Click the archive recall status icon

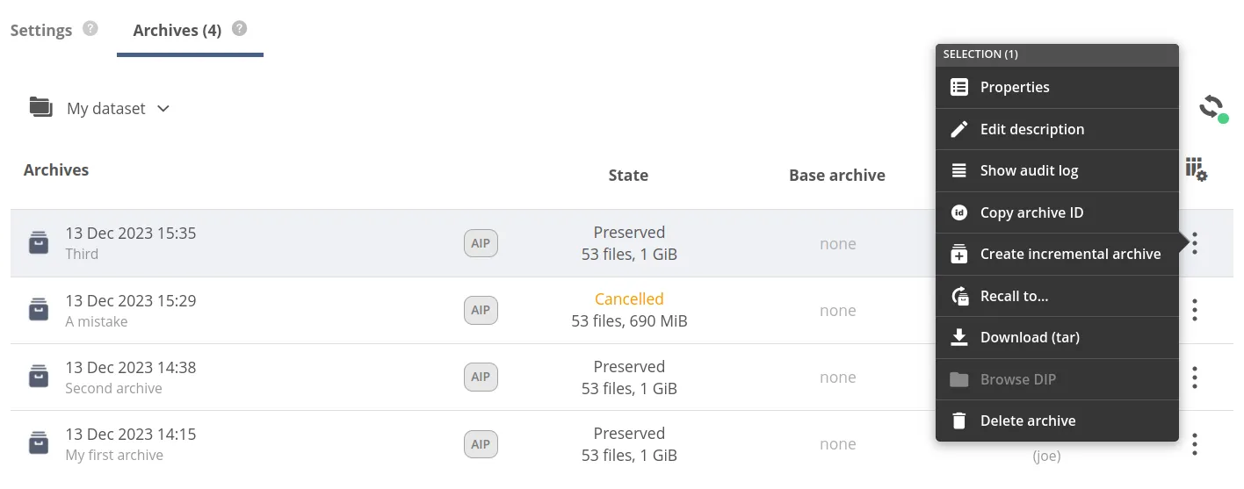(x=1212, y=108)
